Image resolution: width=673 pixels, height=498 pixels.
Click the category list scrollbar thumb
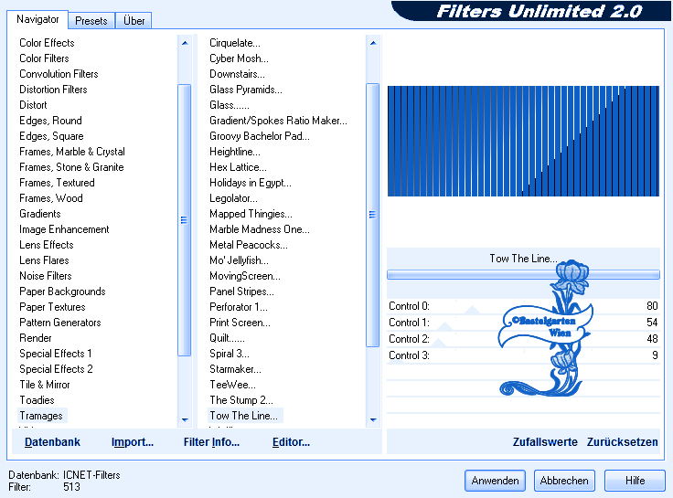(184, 220)
